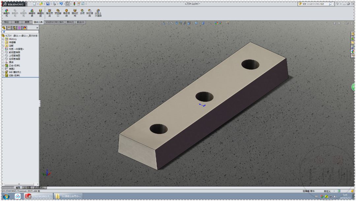Viewport: 356px width, 201px height.
Task: Expand the 凸台-拉伸1 feature
Action: [3, 65]
